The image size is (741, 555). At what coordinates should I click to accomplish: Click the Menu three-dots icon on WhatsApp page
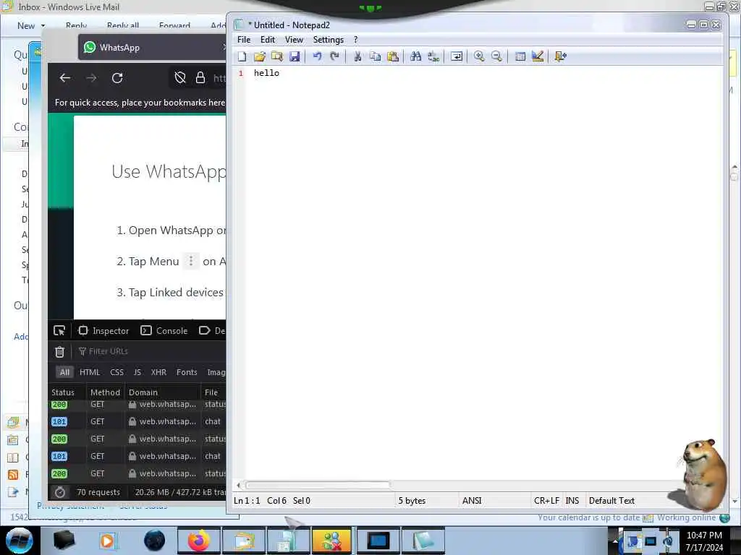click(191, 260)
